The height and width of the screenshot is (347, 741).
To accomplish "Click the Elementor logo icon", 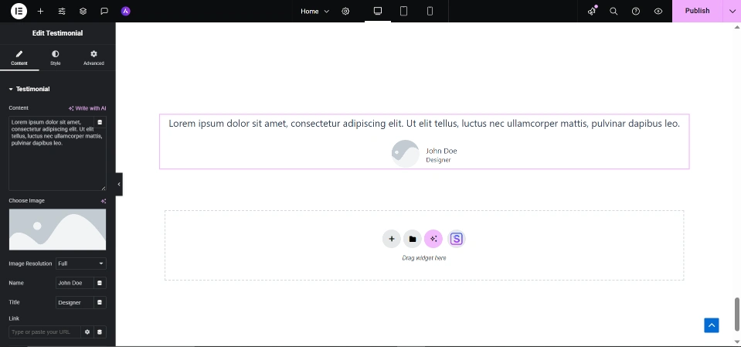I will coord(19,11).
